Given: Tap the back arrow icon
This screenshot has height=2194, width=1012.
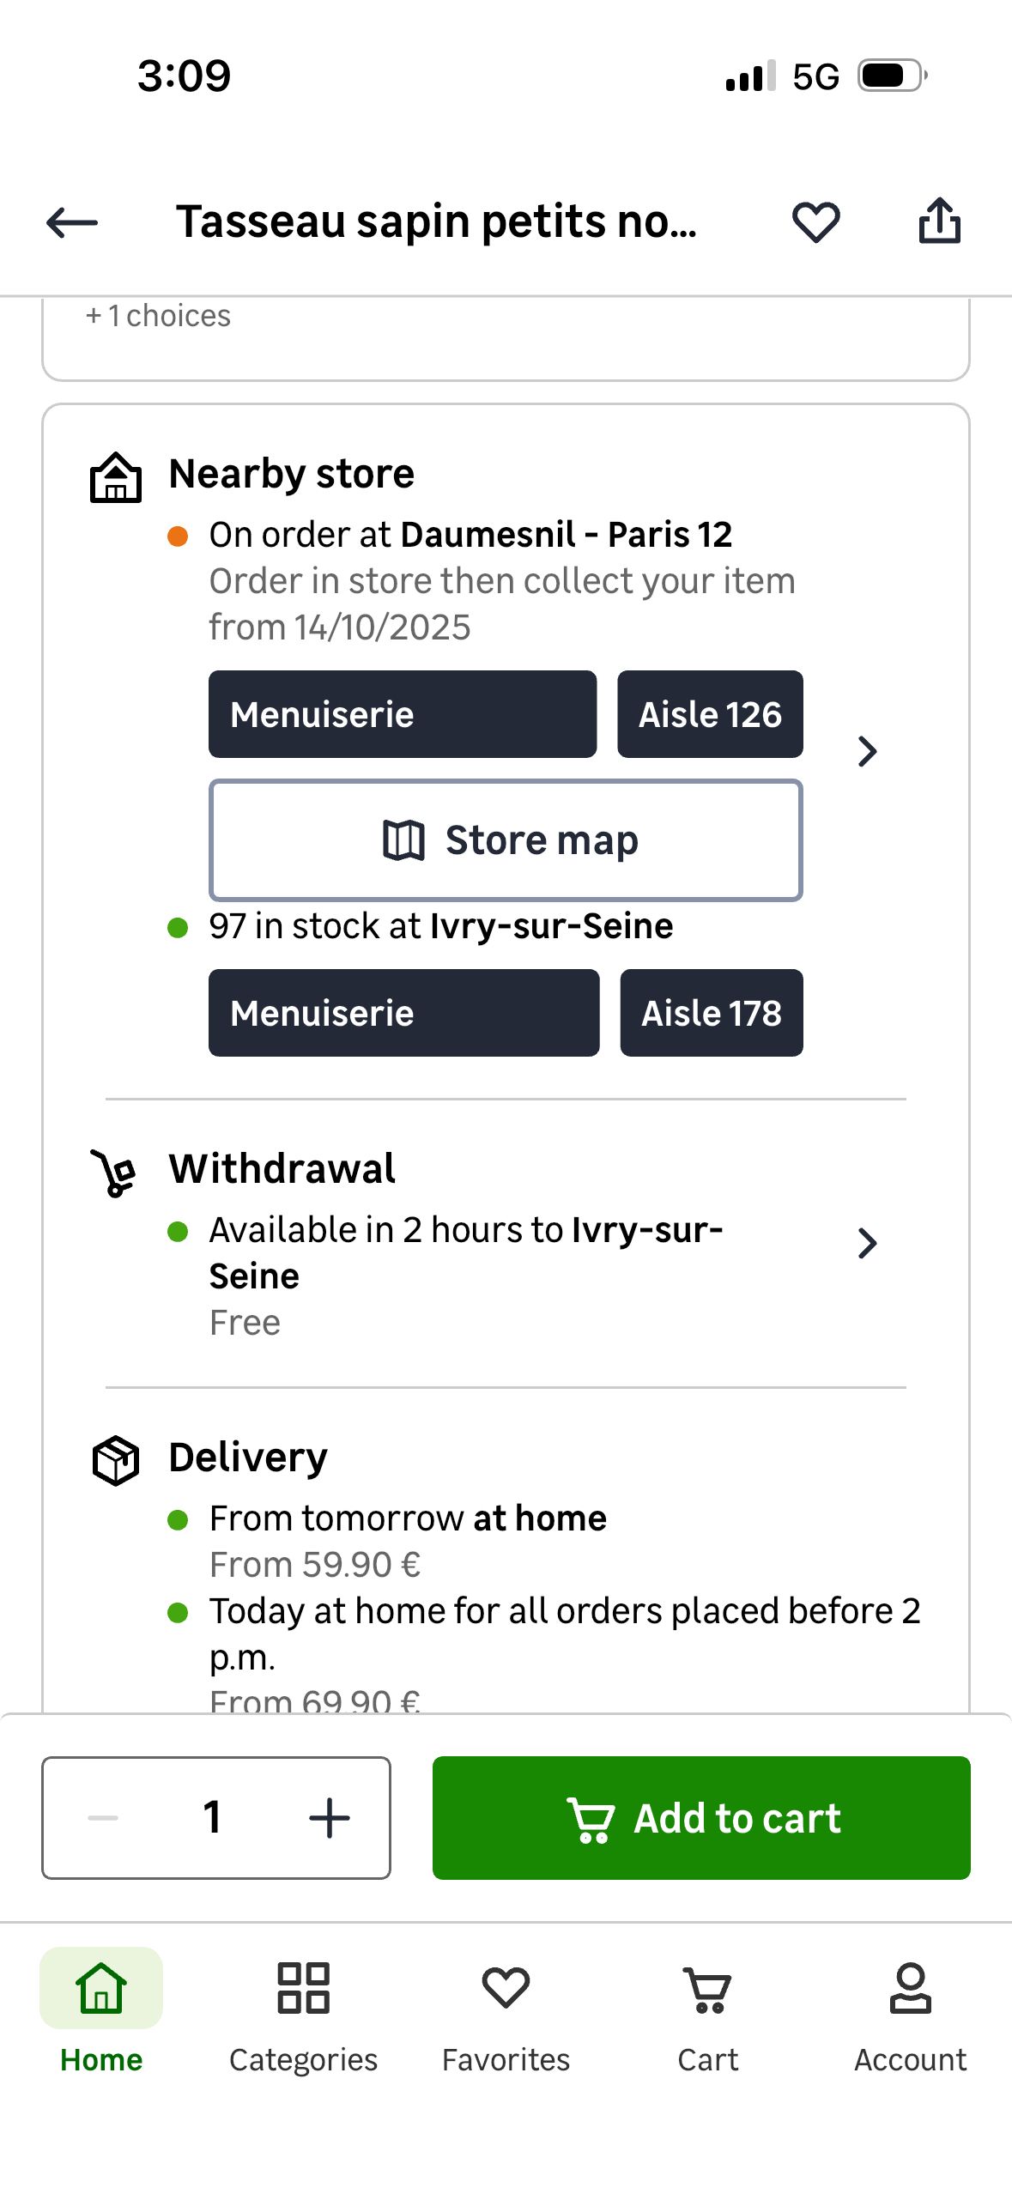Looking at the screenshot, I should (72, 222).
